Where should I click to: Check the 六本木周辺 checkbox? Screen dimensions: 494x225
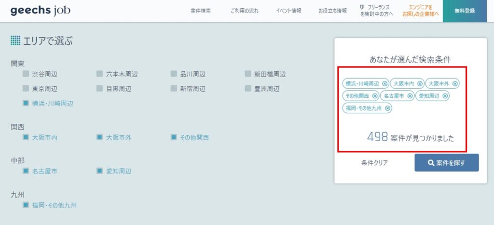coord(99,74)
